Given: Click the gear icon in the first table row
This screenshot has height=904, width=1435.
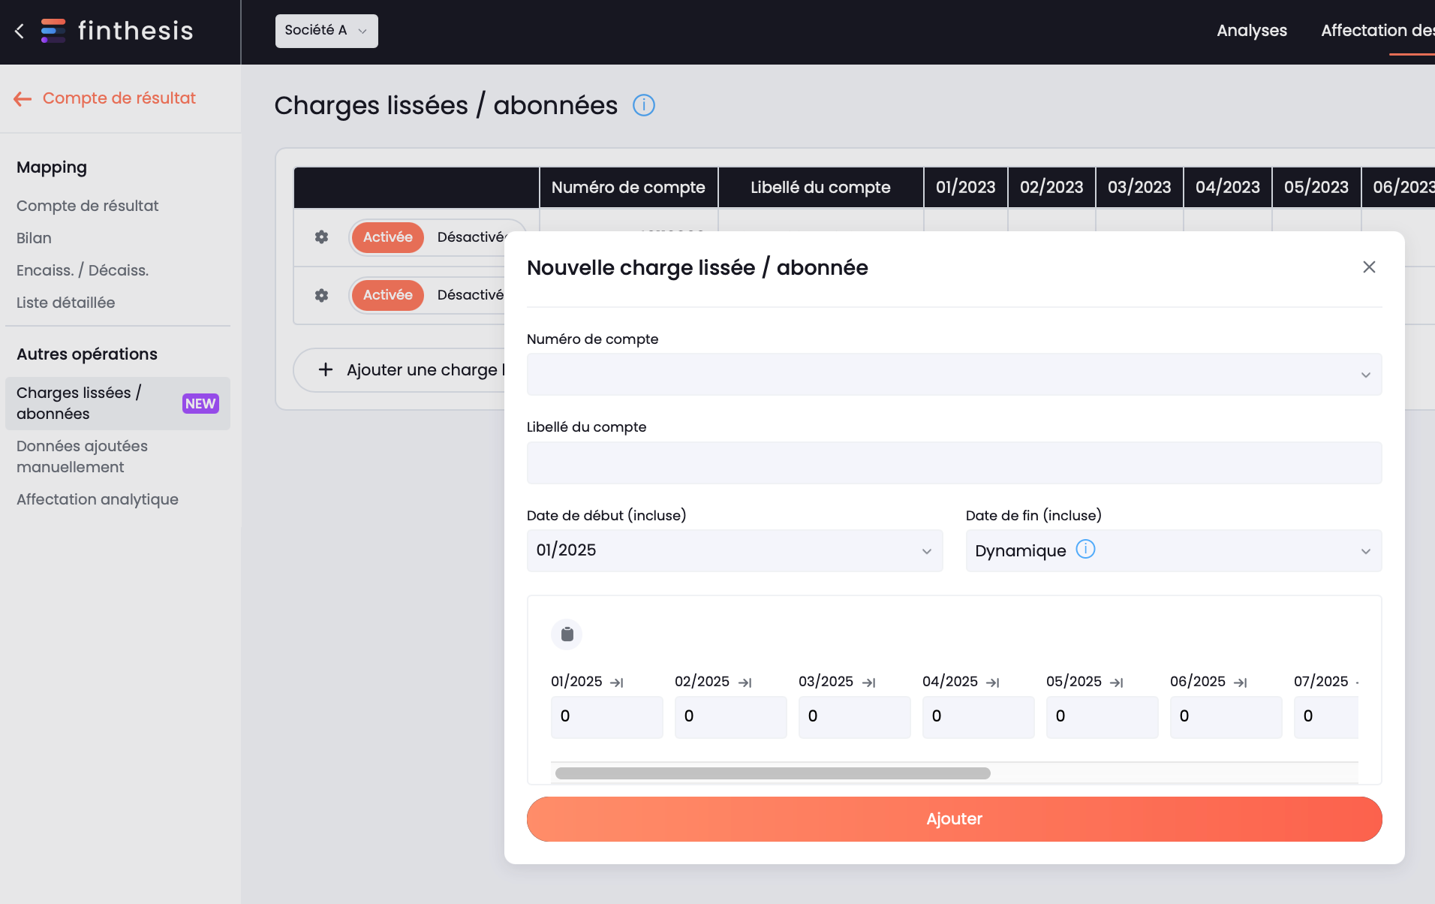Looking at the screenshot, I should coord(321,237).
